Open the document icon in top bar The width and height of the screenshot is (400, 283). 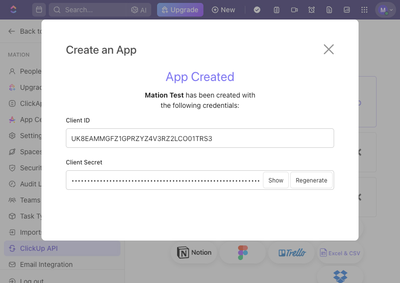point(329,10)
